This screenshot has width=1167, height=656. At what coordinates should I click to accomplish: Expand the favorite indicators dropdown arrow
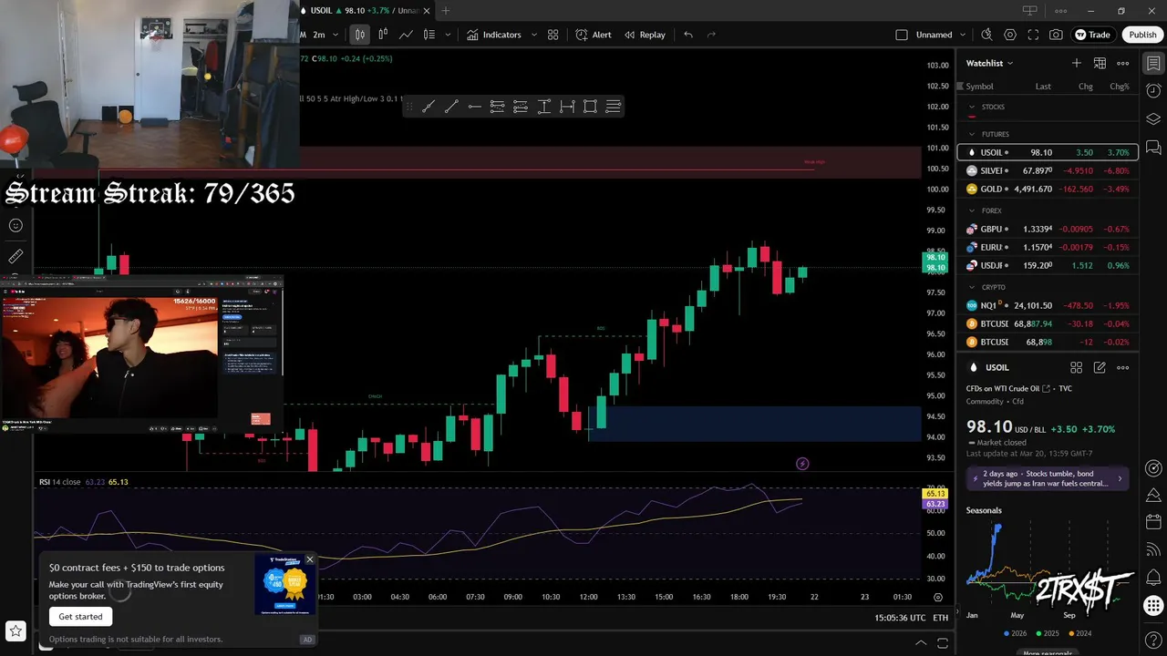tap(534, 35)
